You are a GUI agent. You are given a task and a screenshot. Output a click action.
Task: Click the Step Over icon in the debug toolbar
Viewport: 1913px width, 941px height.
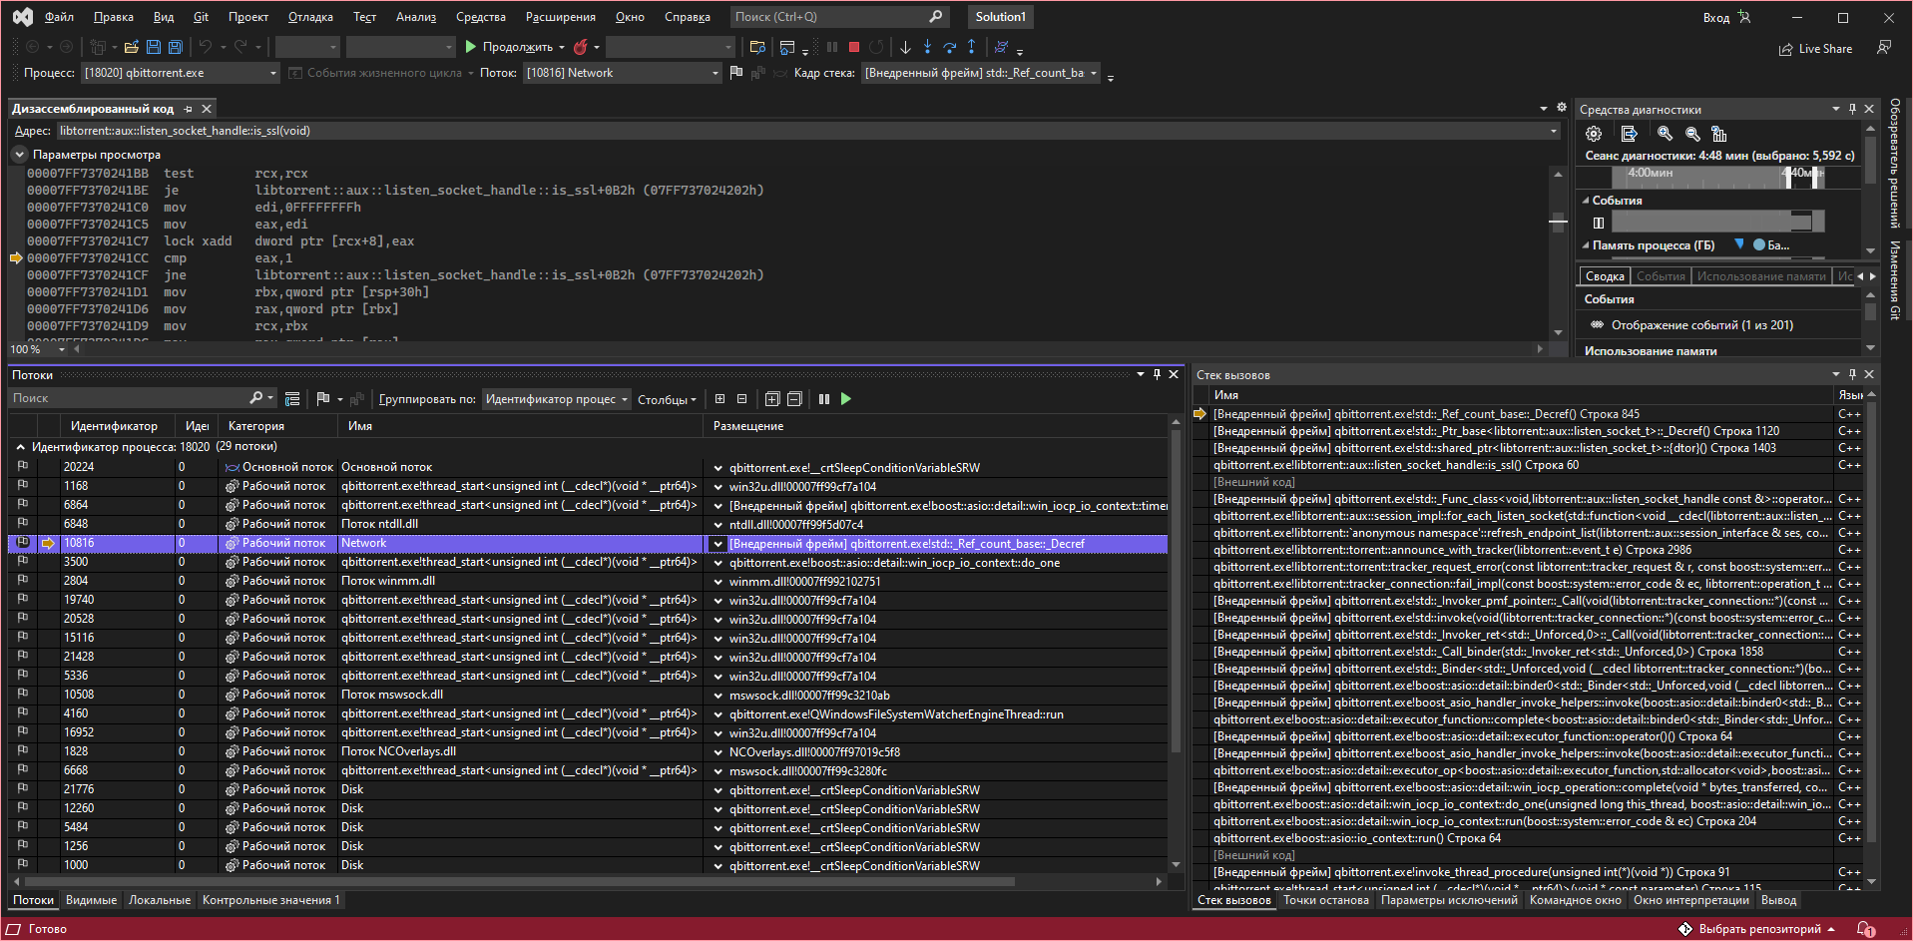pos(949,47)
